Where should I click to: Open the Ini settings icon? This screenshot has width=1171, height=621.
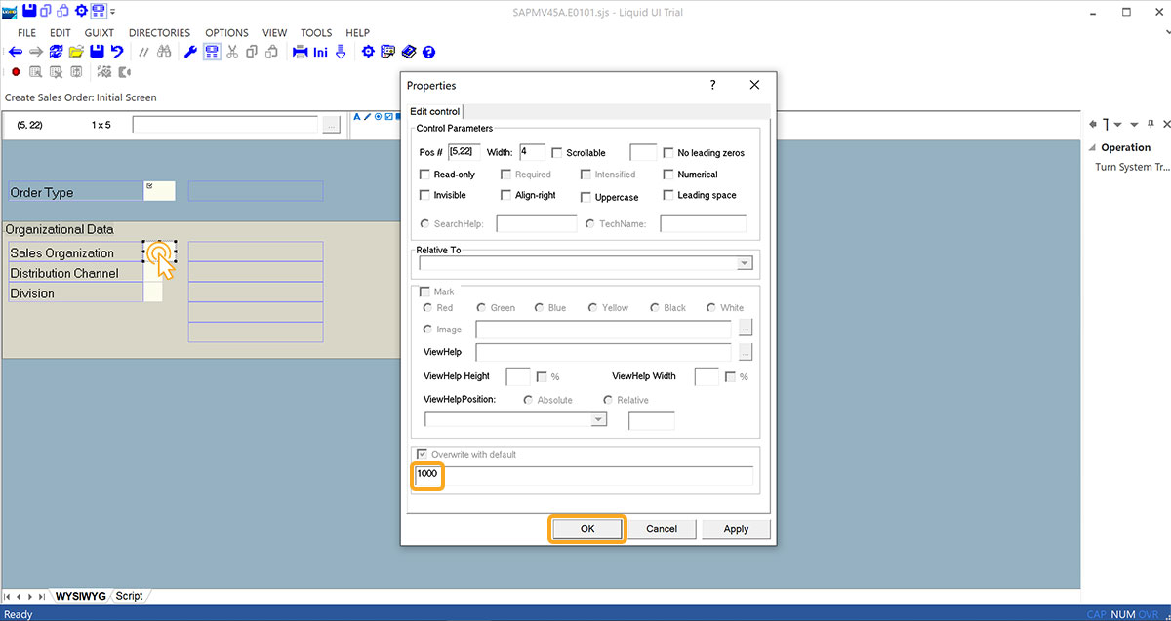tap(321, 53)
